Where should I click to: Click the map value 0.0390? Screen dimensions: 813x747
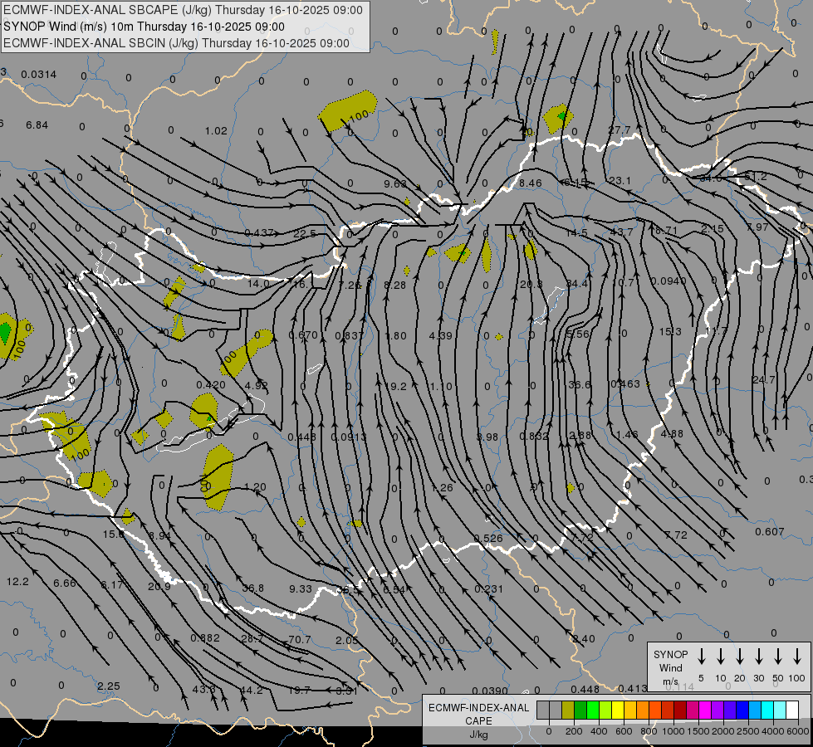click(490, 691)
